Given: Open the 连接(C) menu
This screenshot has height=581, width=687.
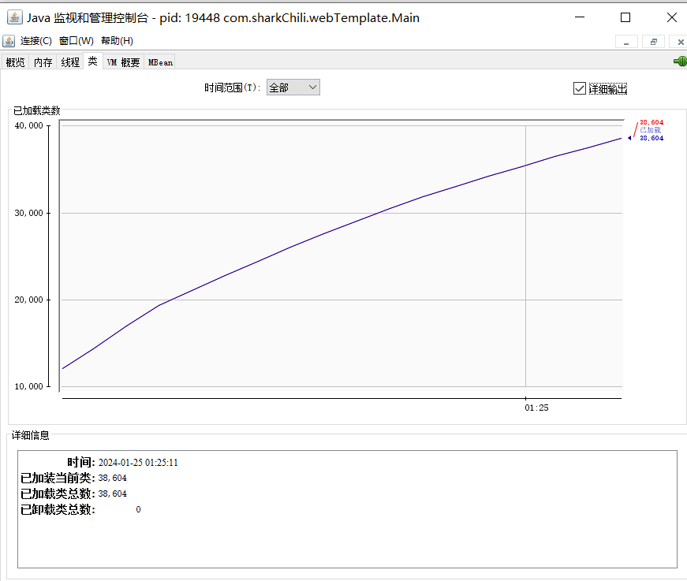Looking at the screenshot, I should pyautogui.click(x=36, y=41).
